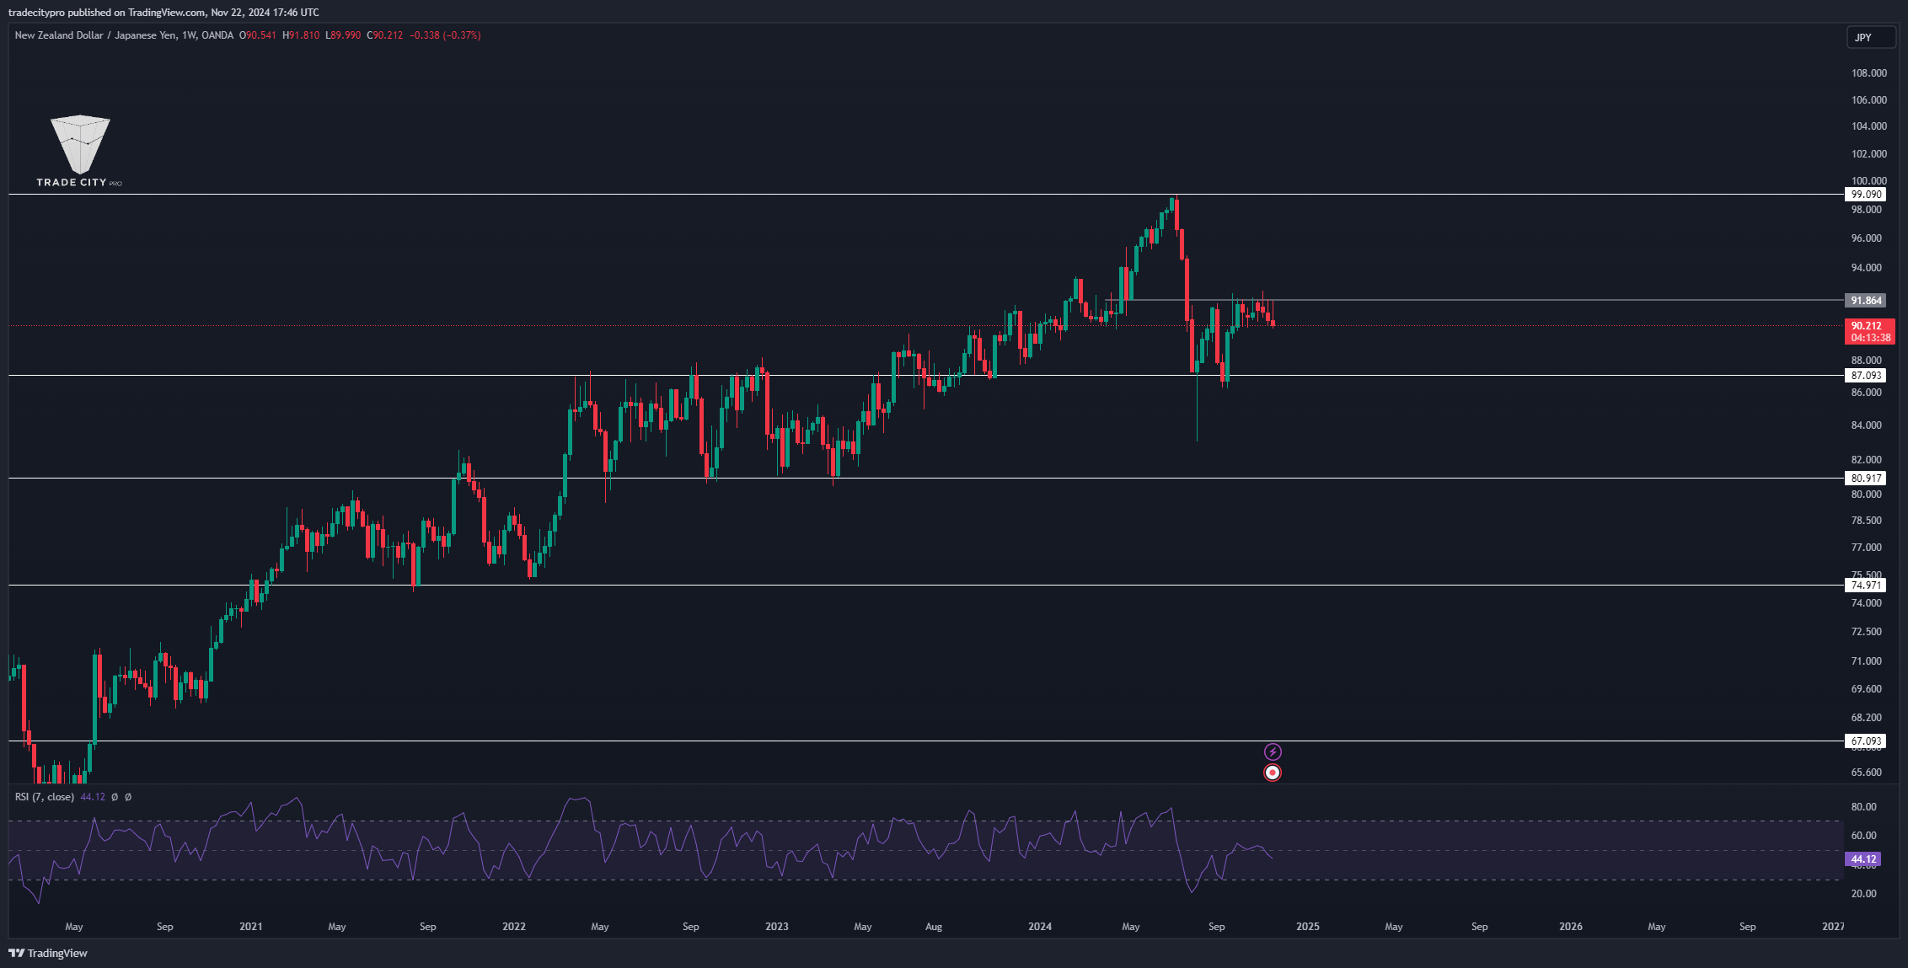Image resolution: width=1908 pixels, height=968 pixels.
Task: Click the change value −0.338 (−0.37%)
Action: point(445,35)
